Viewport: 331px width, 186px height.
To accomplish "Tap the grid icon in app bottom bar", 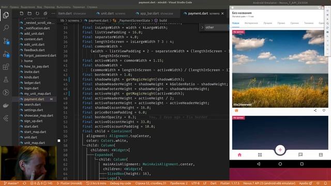I will 260,155.
